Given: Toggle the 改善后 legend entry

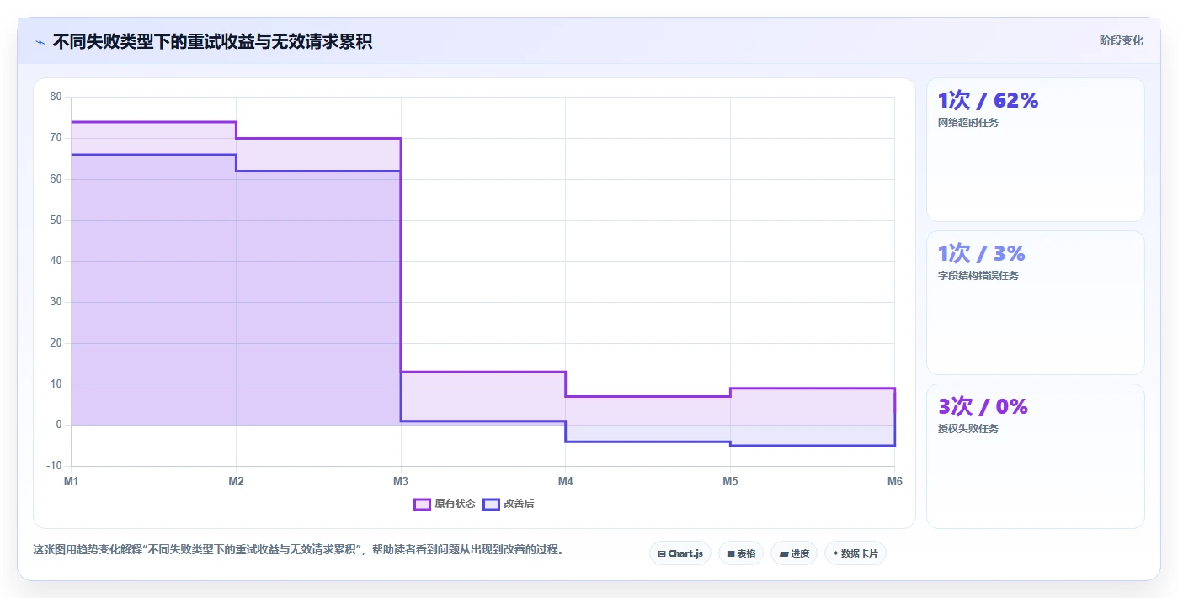Looking at the screenshot, I should click(509, 504).
